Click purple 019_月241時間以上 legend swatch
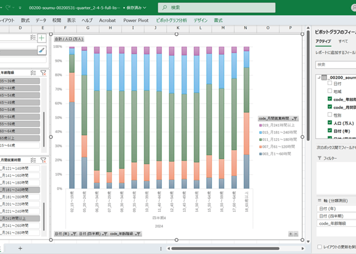The image size is (356, 254). [x=260, y=125]
